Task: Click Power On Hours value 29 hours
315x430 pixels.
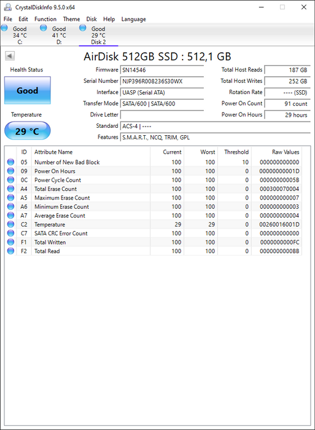Action: click(x=287, y=115)
